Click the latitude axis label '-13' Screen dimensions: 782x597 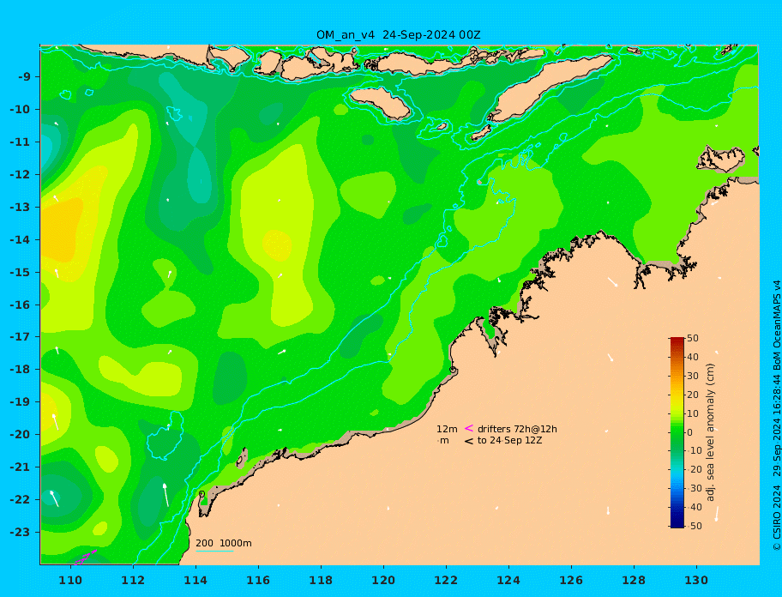20,207
